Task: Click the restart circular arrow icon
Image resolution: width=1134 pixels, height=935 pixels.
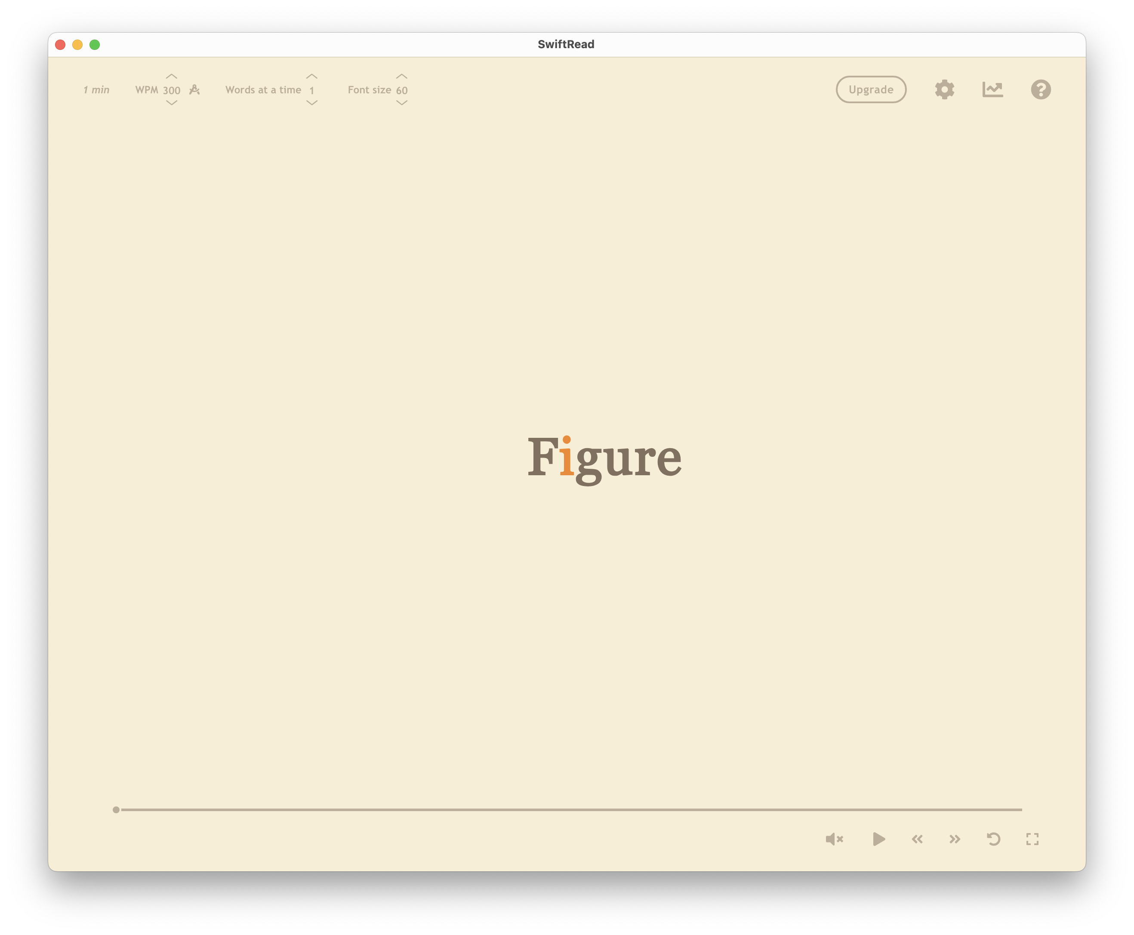Action: click(x=993, y=839)
